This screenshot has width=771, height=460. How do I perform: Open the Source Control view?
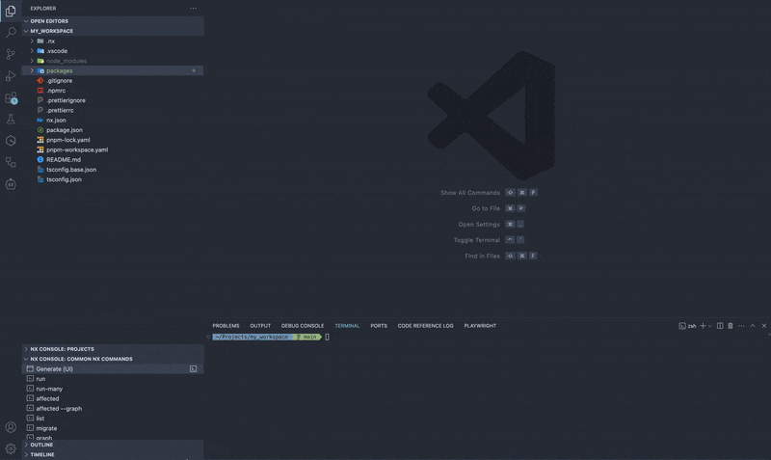click(x=11, y=54)
